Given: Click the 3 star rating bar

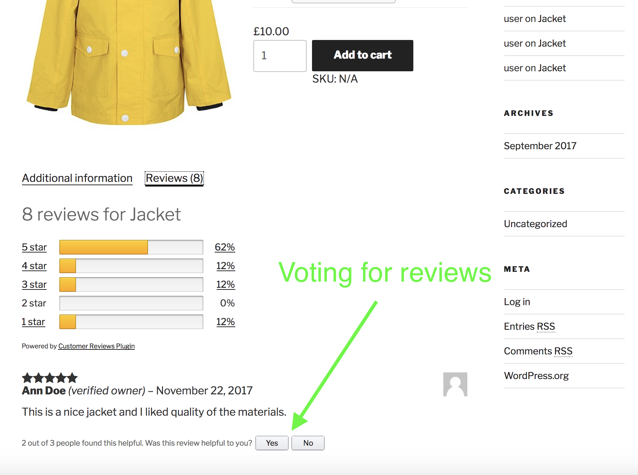Looking at the screenshot, I should [x=131, y=284].
